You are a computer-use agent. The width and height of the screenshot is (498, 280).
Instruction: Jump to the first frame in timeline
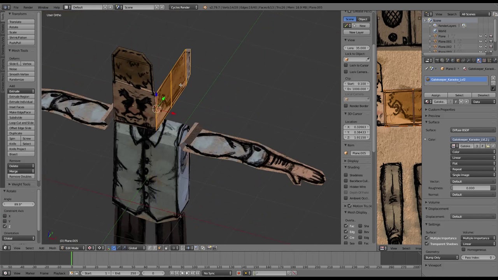(172, 273)
